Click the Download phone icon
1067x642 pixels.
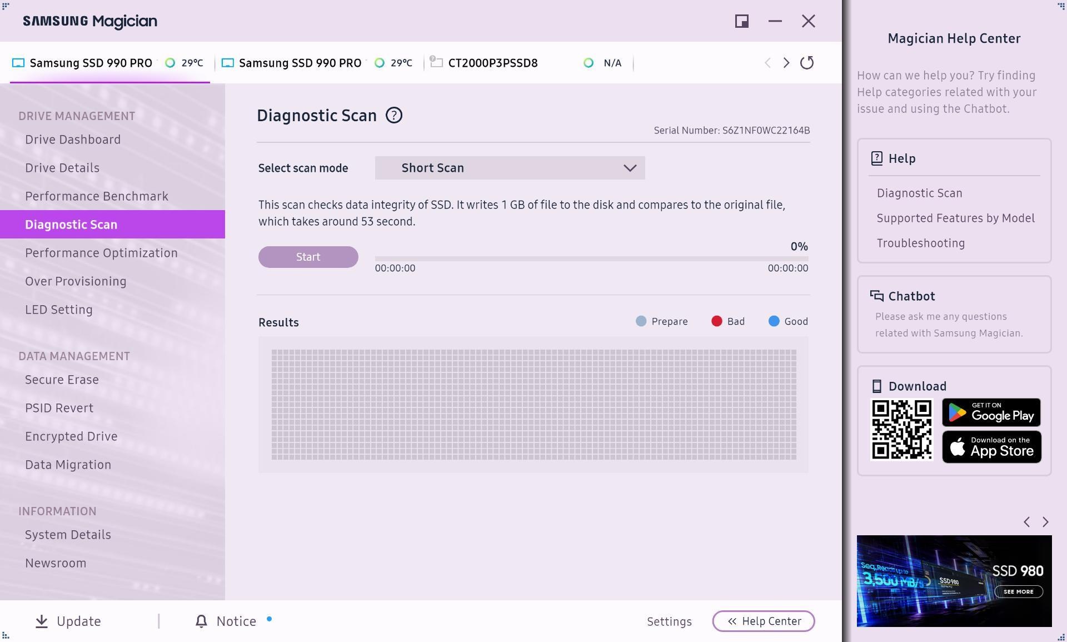(x=877, y=386)
